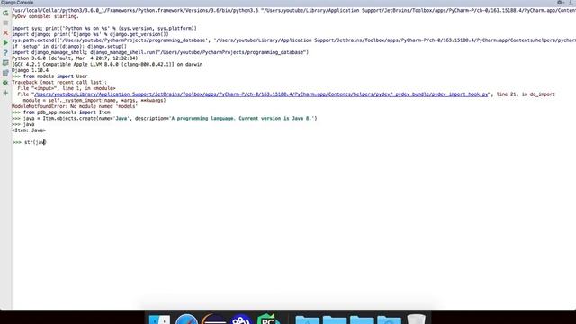Click the 'Traceback (most recent call last):' line
The height and width of the screenshot is (324, 576).
pyautogui.click(x=59, y=82)
